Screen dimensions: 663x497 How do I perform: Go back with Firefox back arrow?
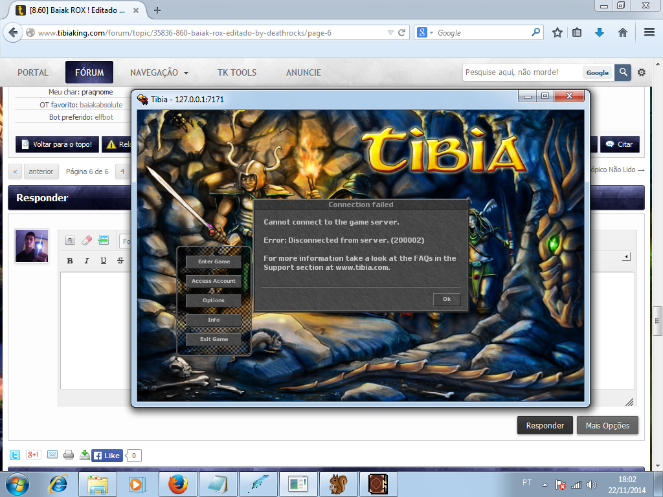[x=13, y=32]
